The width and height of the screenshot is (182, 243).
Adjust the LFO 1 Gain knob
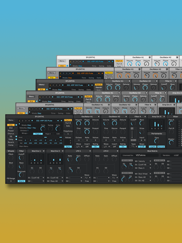point(78,159)
